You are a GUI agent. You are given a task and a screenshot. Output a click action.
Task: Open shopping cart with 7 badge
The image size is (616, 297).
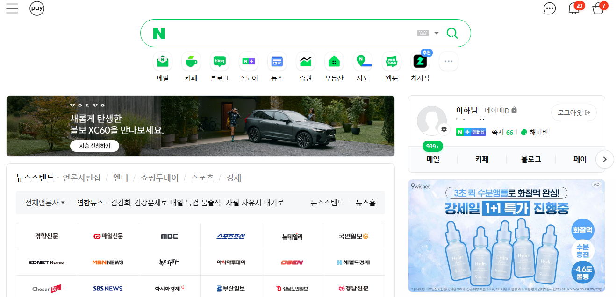(x=599, y=8)
